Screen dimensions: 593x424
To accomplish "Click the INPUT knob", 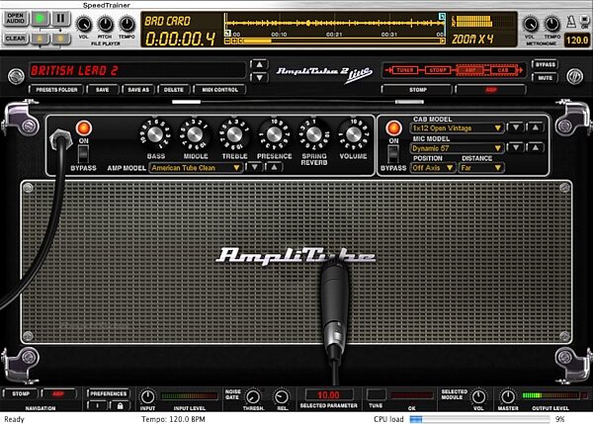I will coord(147,396).
